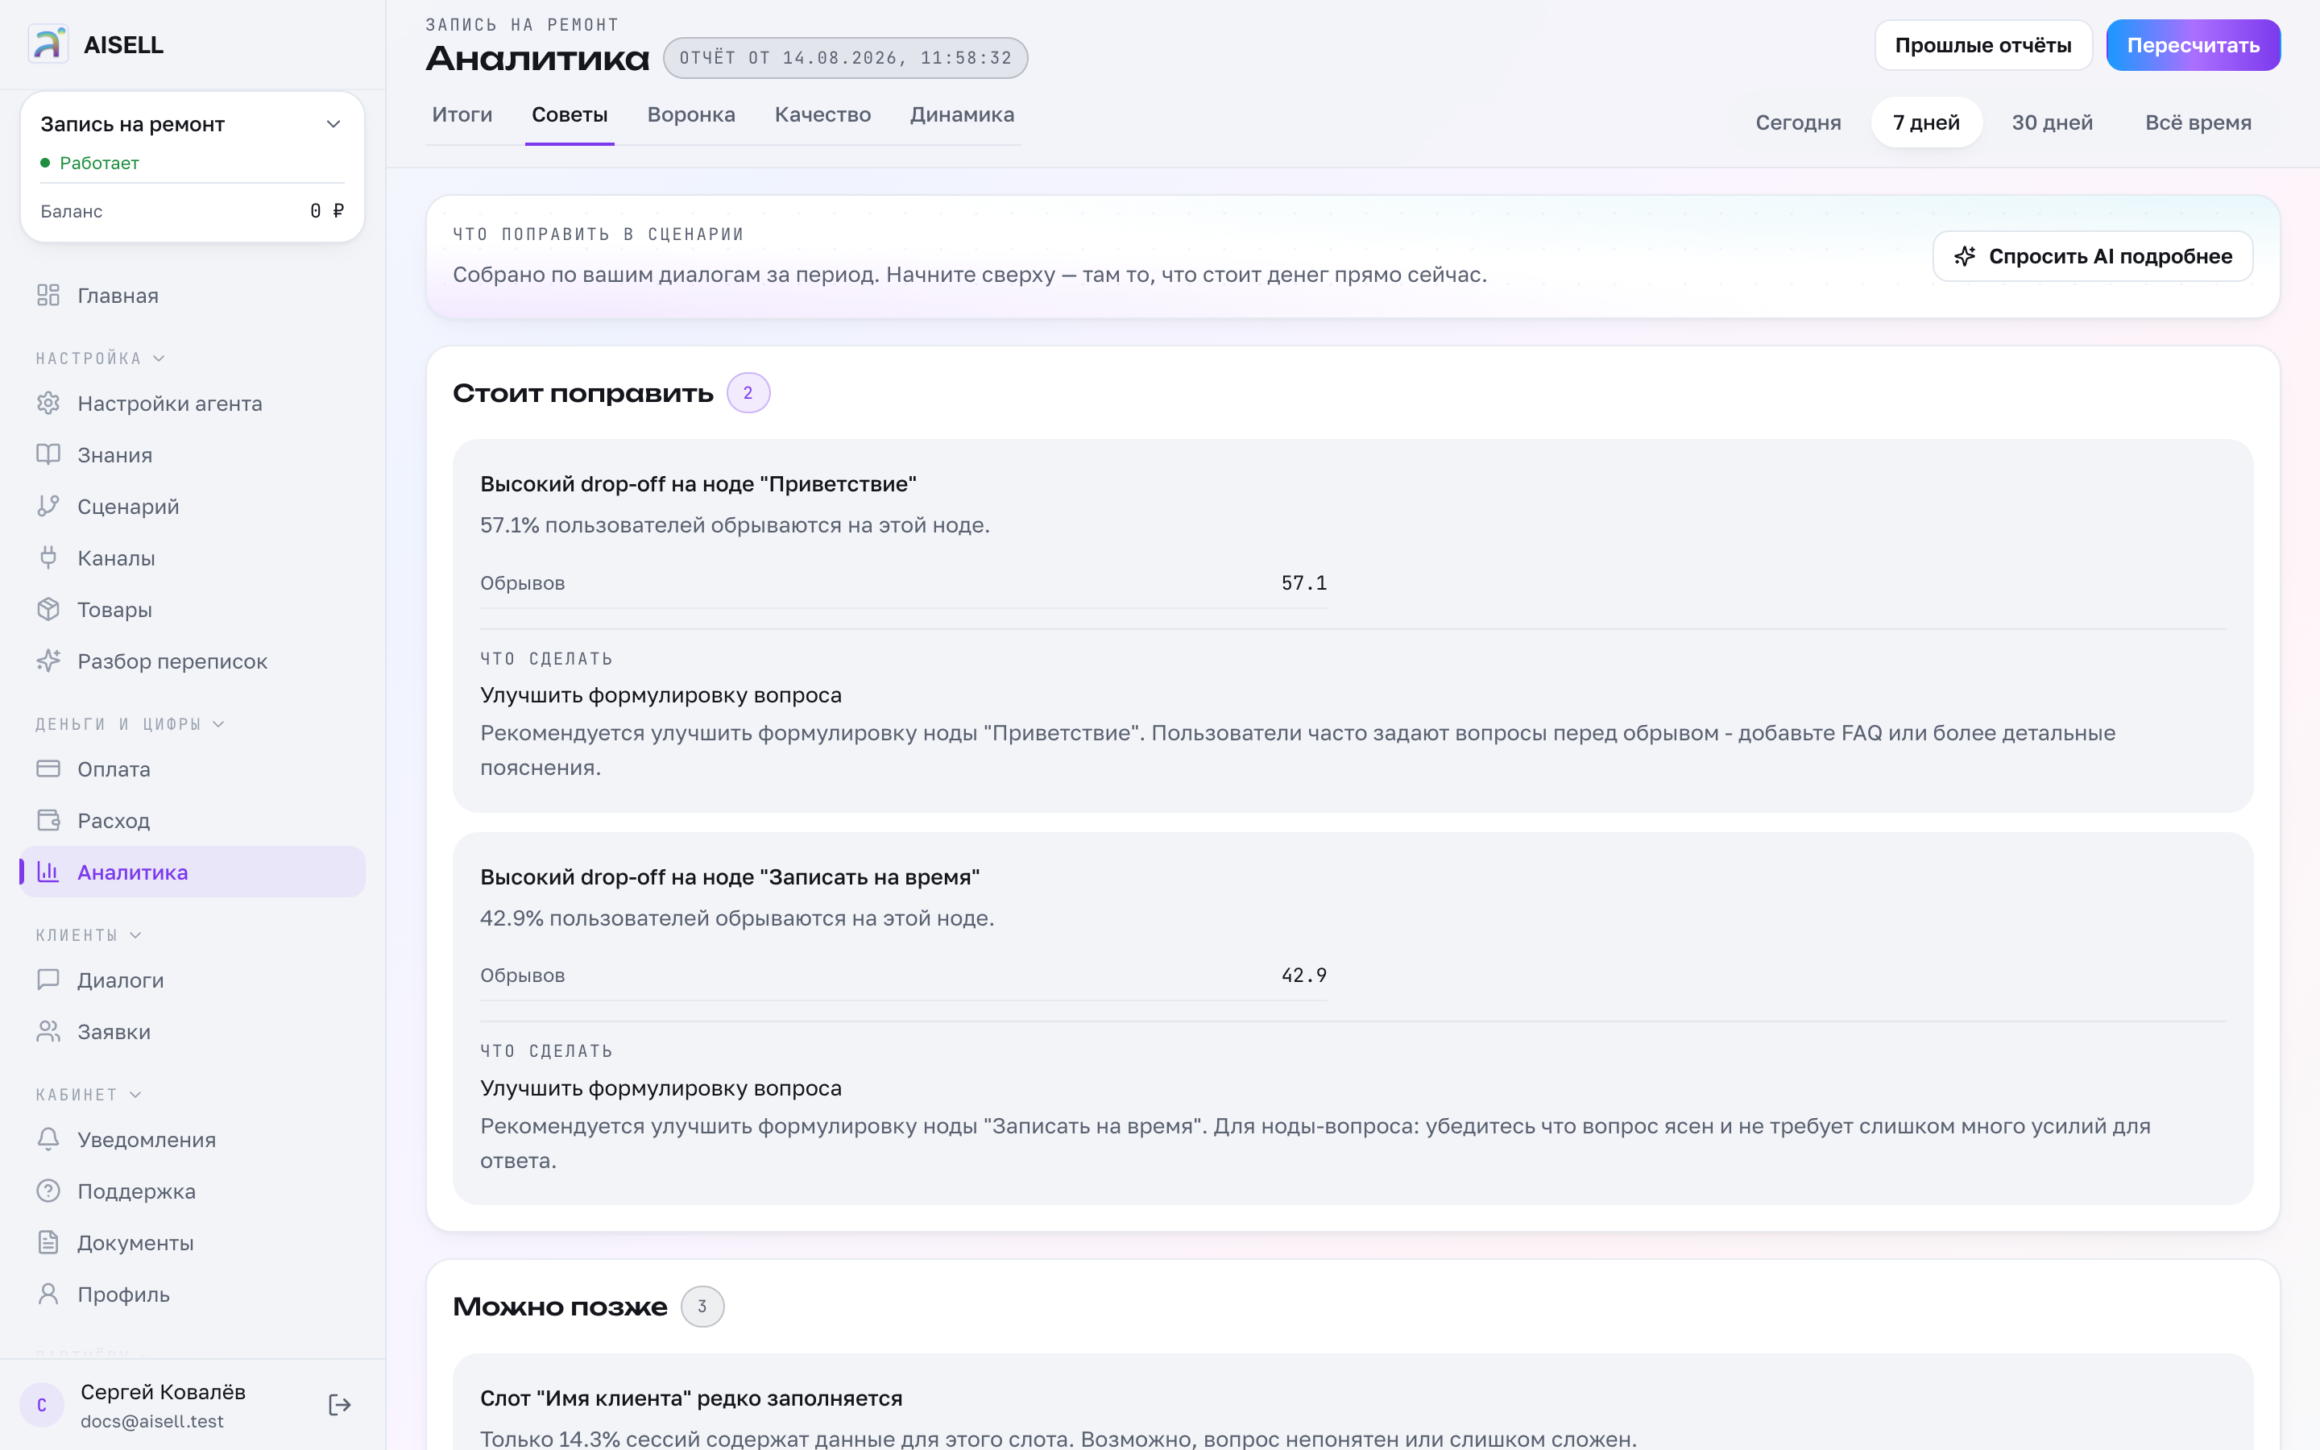Click heading Высокий drop-off на ноде "Записать на время"

(730, 877)
